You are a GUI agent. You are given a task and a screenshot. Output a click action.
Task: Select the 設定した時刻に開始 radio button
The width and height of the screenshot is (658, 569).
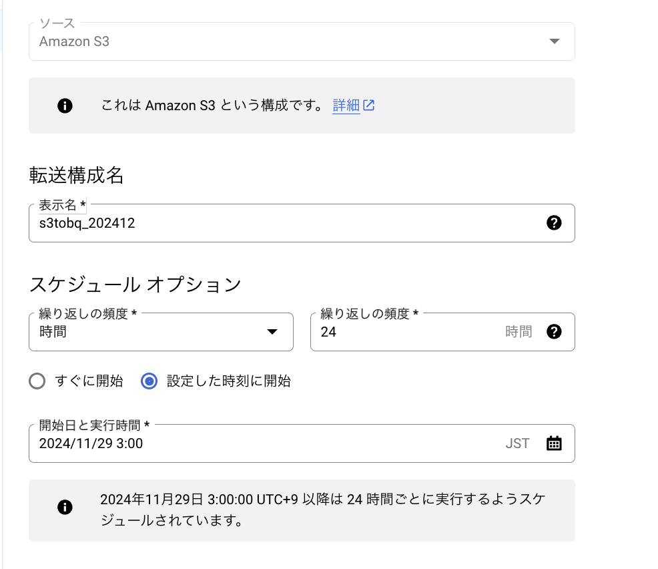[149, 381]
